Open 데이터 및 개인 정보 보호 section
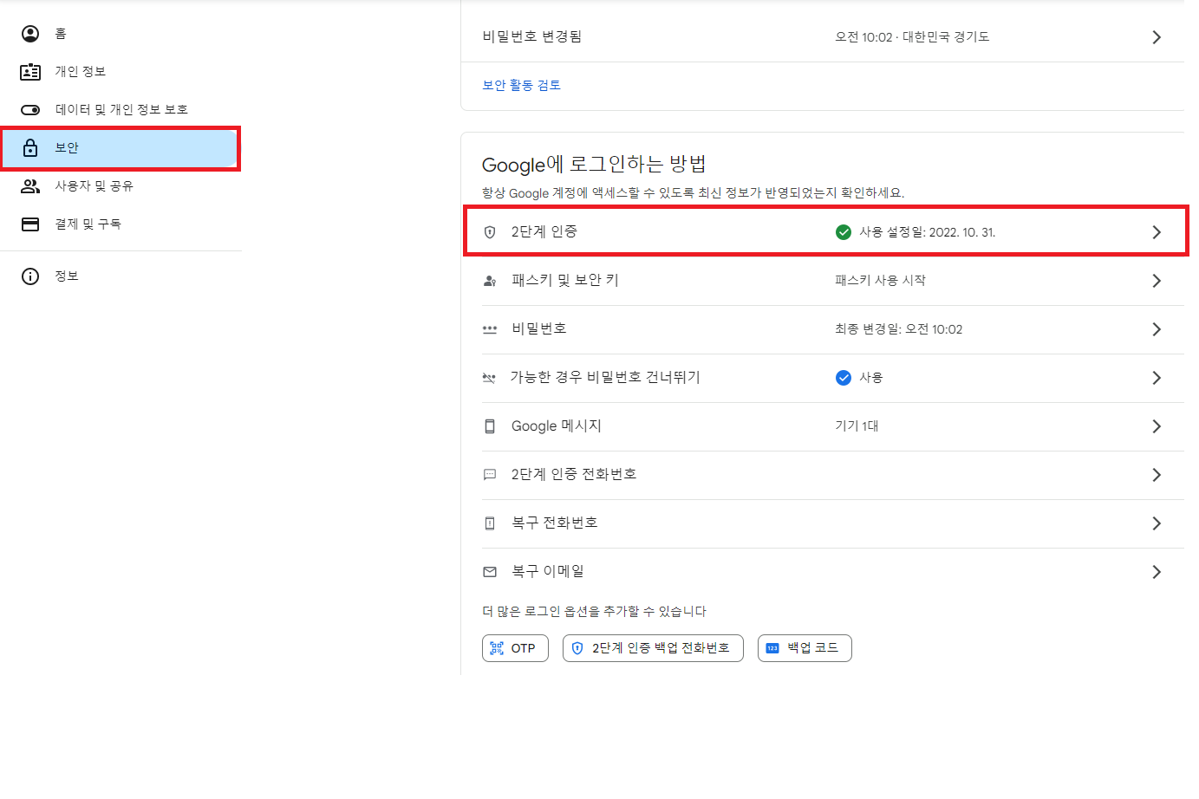 (121, 110)
